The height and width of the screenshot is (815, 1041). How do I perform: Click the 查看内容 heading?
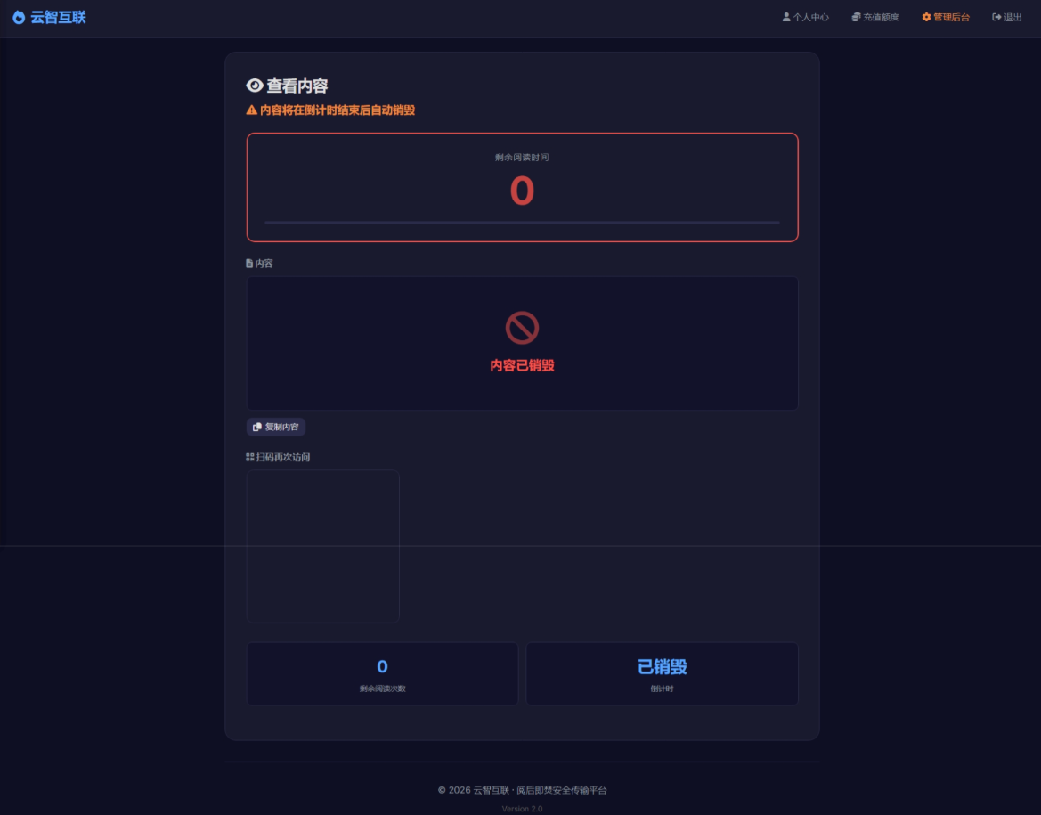click(297, 86)
